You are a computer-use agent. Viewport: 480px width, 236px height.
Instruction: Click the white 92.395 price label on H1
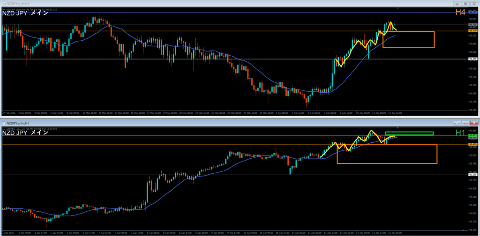pos(472,175)
